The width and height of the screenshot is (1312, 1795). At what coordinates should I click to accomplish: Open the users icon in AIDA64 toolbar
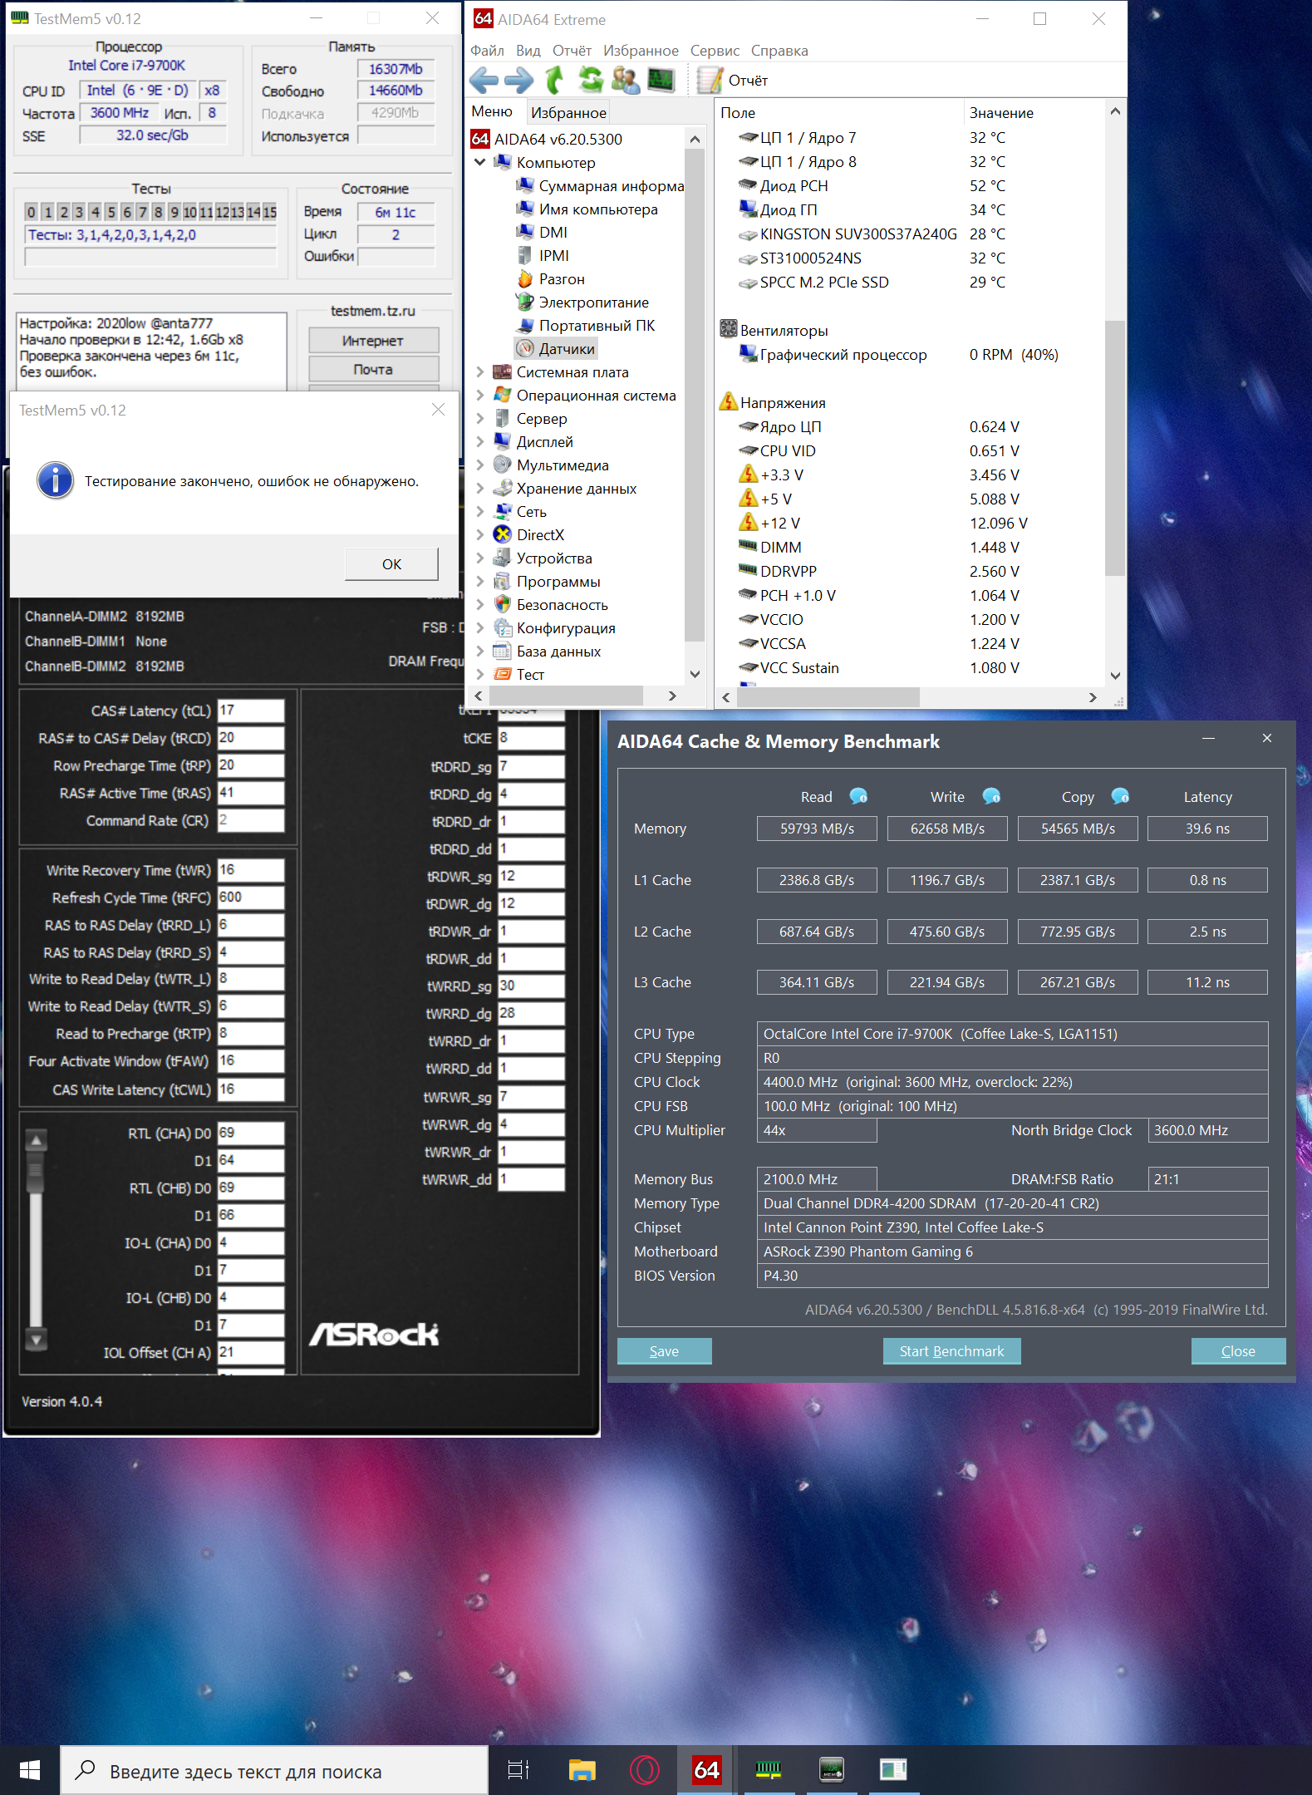click(x=626, y=81)
